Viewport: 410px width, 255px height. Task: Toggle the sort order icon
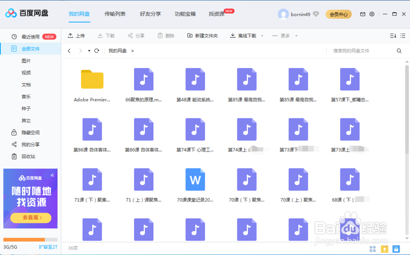click(392, 36)
